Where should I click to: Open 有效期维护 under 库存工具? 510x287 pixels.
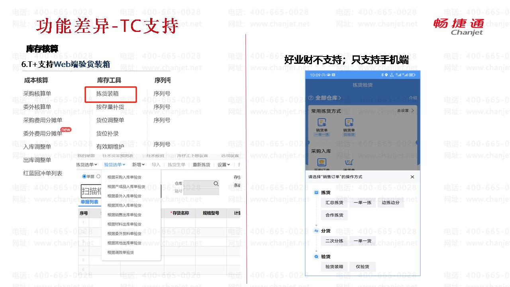(x=110, y=147)
